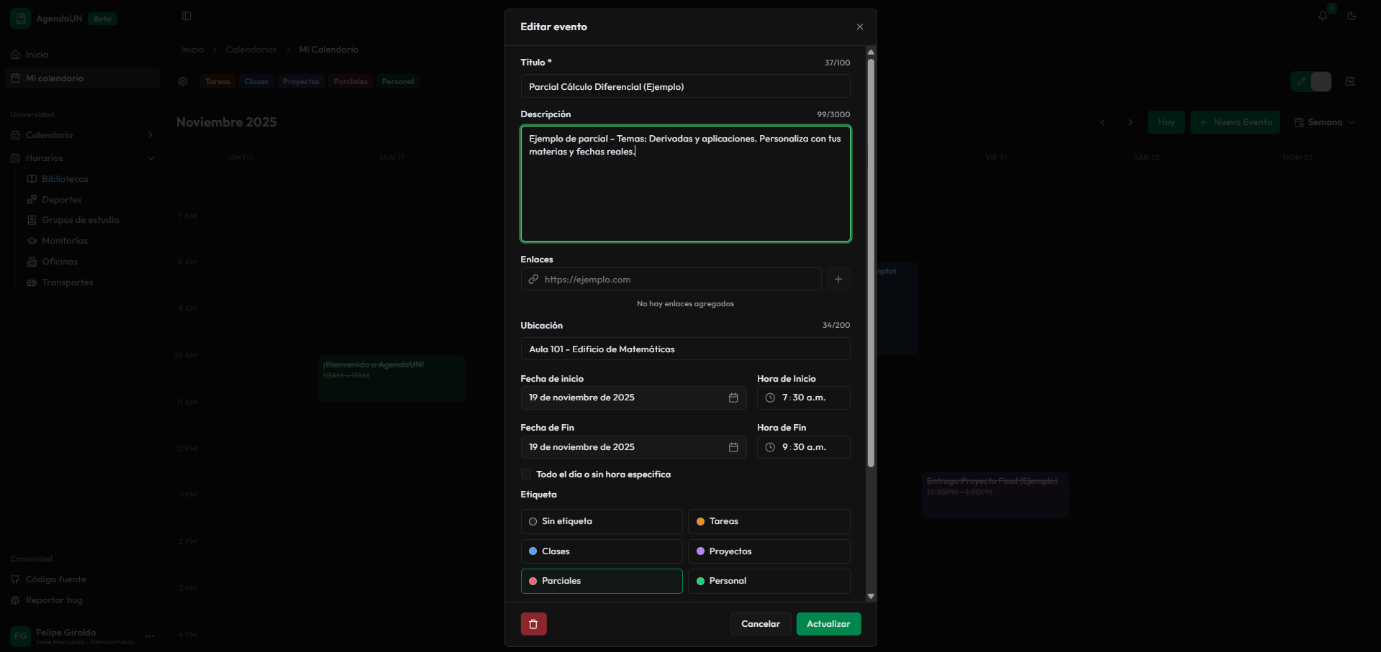The image size is (1381, 652).
Task: Select Clases label option
Action: point(602,551)
